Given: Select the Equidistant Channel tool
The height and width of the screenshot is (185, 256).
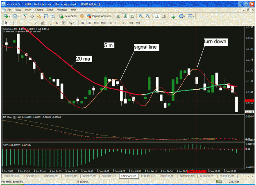Looking at the screenshot, I should pyautogui.click(x=43, y=23).
